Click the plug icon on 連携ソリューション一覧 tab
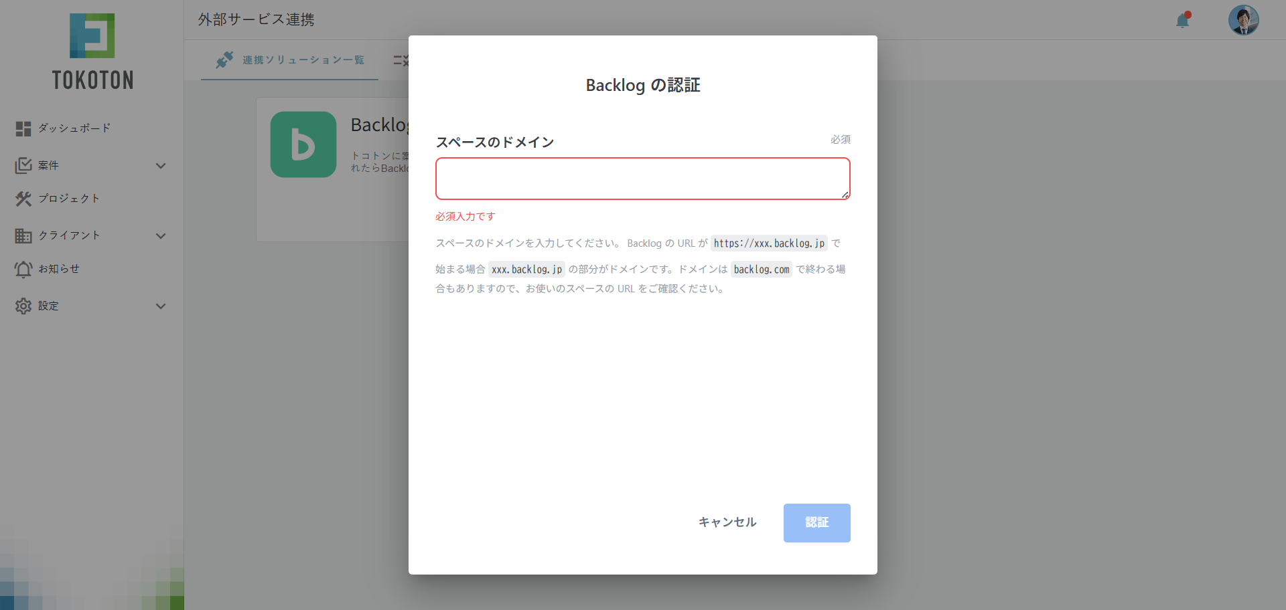The width and height of the screenshot is (1286, 610). point(224,60)
